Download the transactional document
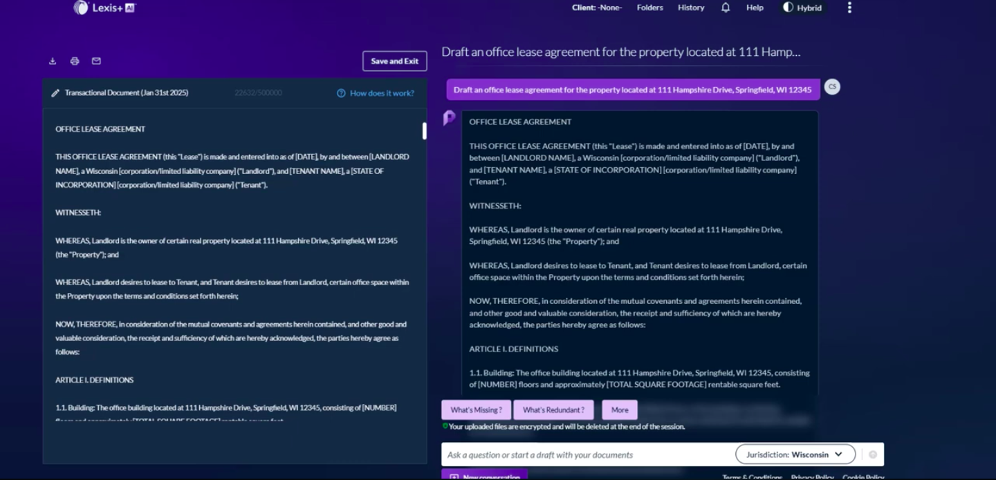The height and width of the screenshot is (480, 996). coord(53,61)
